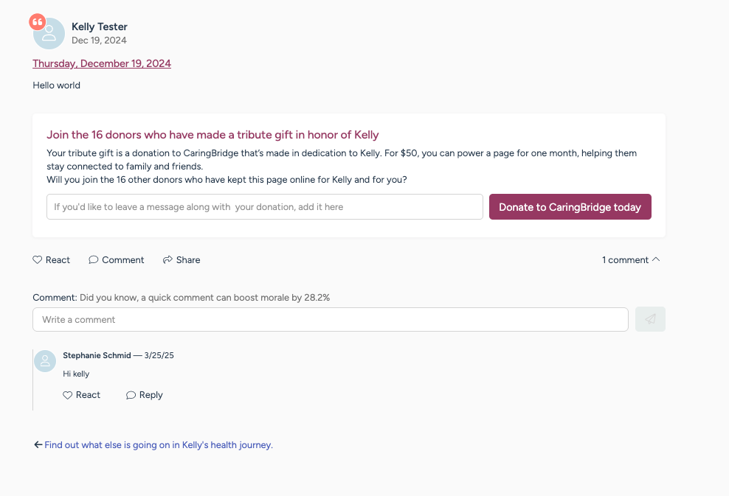729x496 pixels.
Task: Click the Reply speech bubble icon
Action: coord(131,395)
